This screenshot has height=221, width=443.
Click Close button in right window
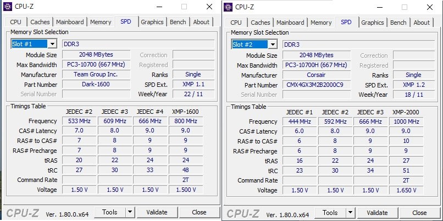(x=419, y=213)
